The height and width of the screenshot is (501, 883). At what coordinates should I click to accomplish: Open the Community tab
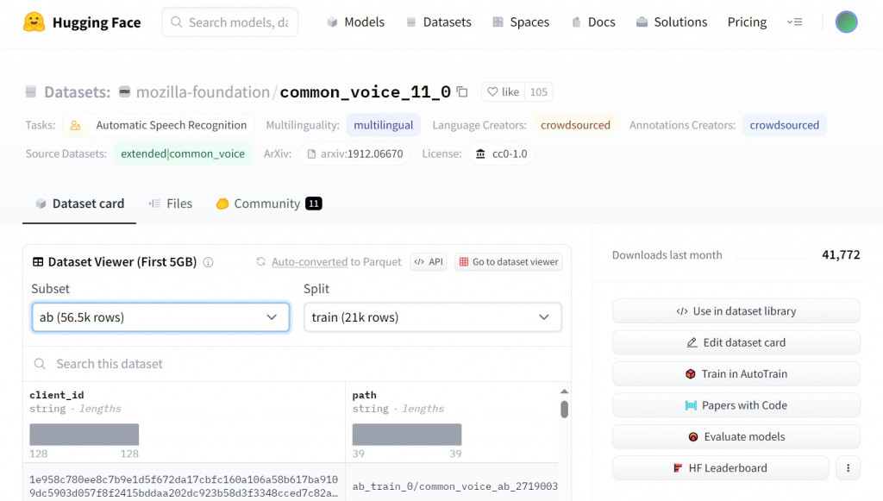coord(267,204)
